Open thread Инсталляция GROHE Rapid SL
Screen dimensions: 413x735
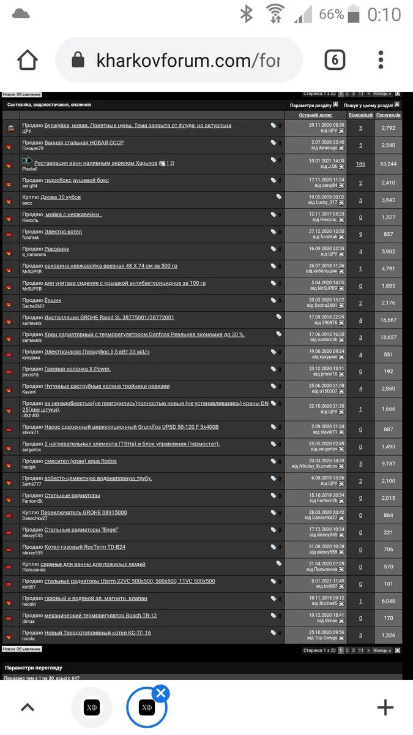[x=109, y=317]
